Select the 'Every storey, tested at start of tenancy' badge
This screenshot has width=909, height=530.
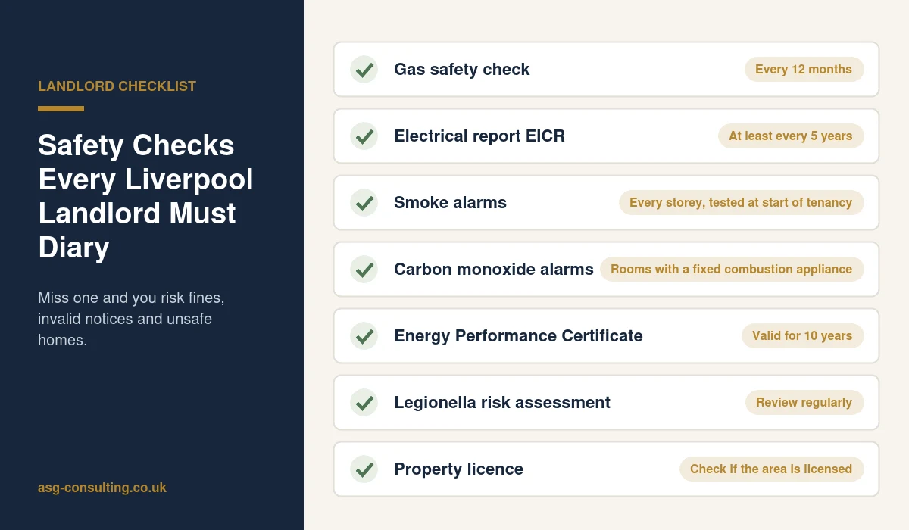click(741, 203)
